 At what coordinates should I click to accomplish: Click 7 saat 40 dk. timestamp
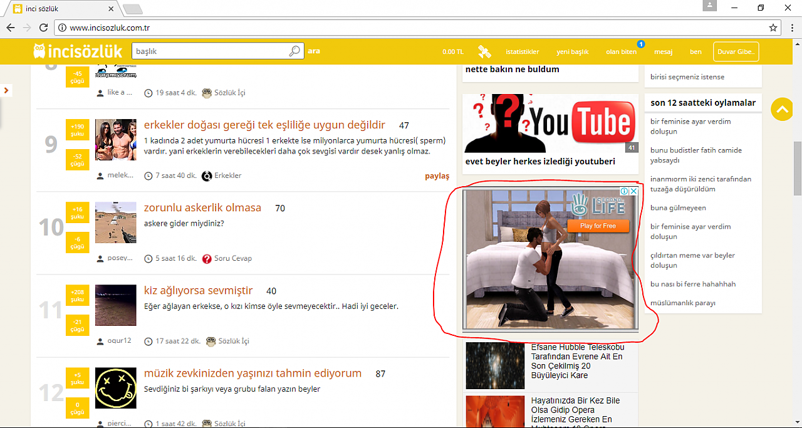coord(175,175)
